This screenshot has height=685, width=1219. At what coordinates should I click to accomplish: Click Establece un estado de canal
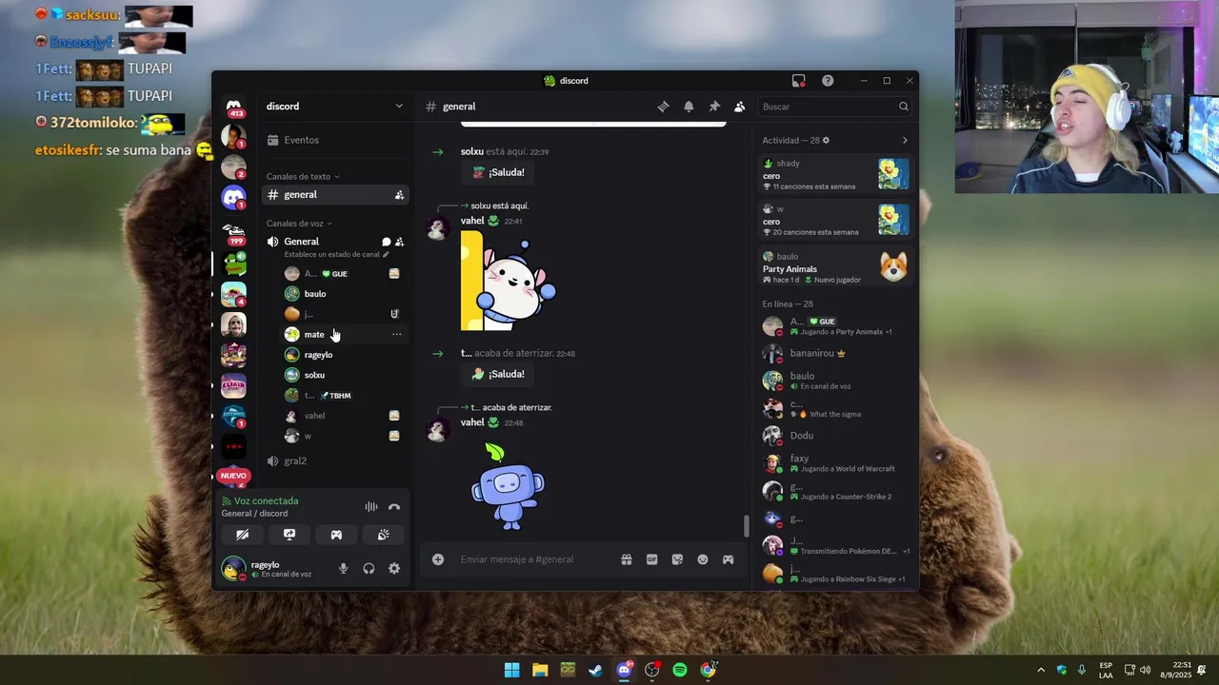pos(336,255)
